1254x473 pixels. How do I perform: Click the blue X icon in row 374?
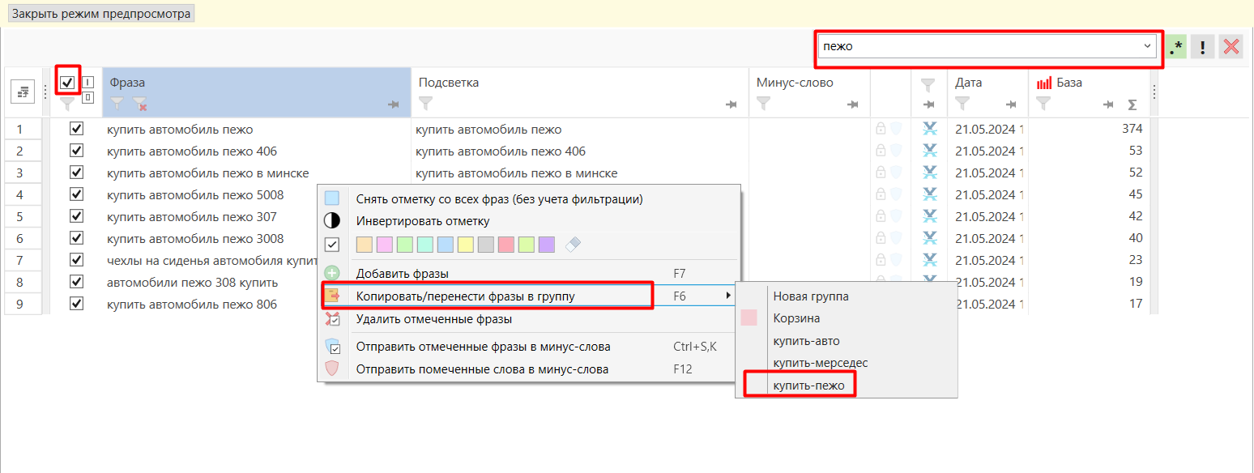click(930, 129)
